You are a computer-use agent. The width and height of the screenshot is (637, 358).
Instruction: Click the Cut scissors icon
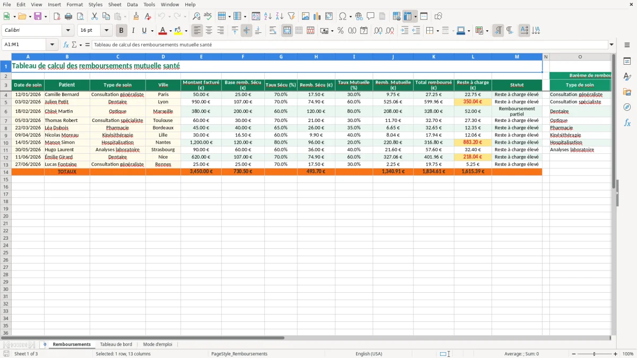click(x=94, y=16)
